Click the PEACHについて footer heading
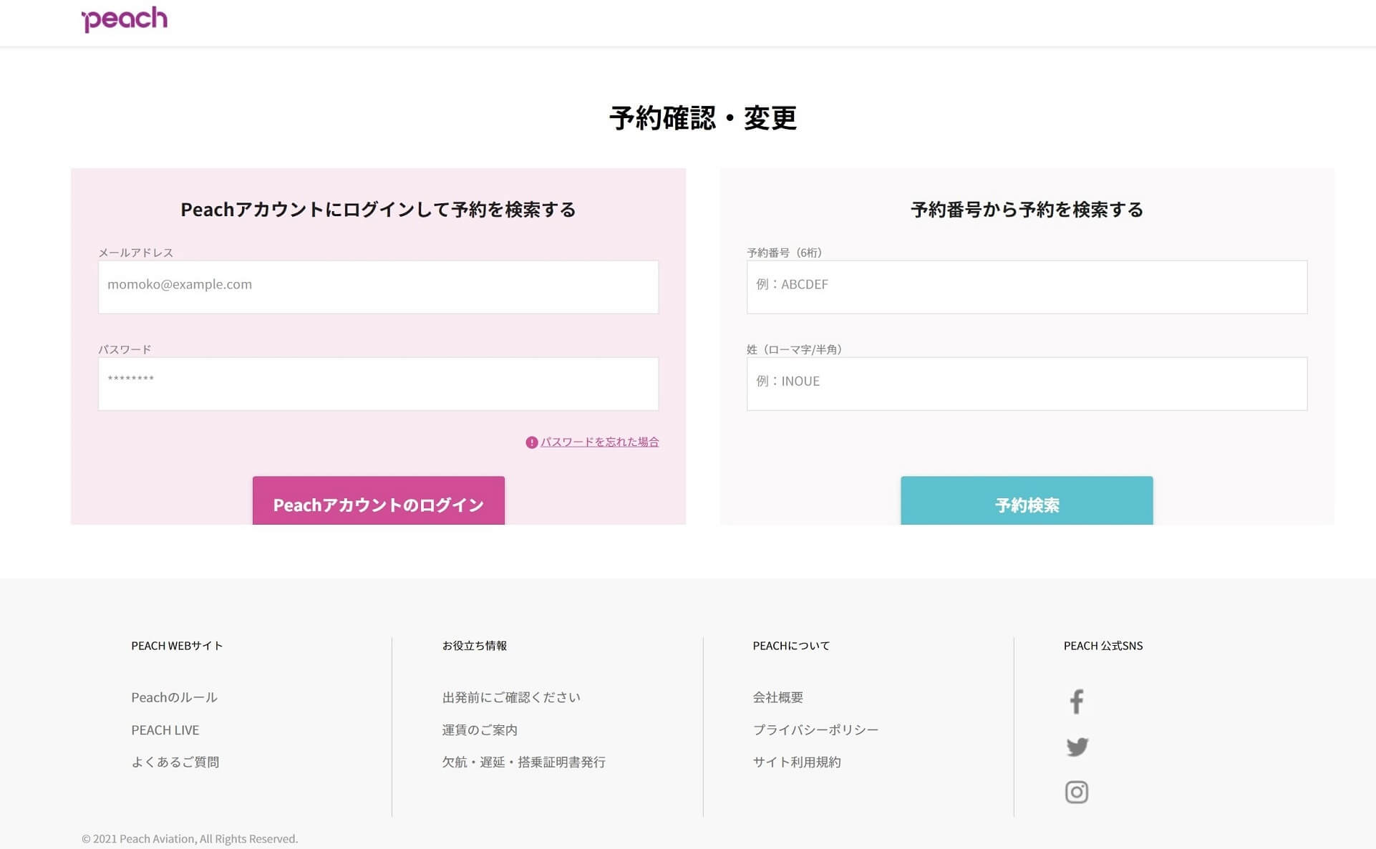Image resolution: width=1376 pixels, height=849 pixels. click(x=791, y=646)
